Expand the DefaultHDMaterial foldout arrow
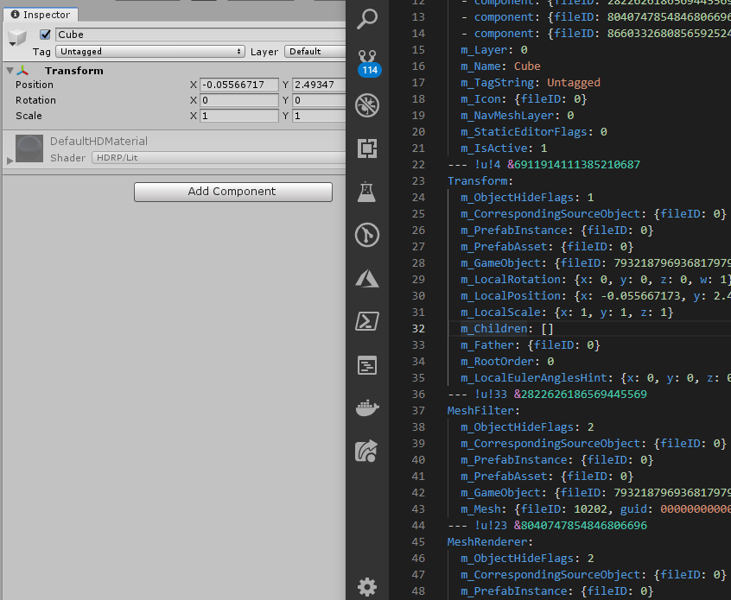This screenshot has width=731, height=600. (x=10, y=161)
